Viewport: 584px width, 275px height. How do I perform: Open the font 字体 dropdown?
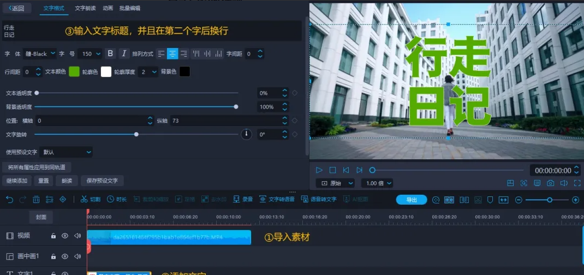[x=39, y=53]
